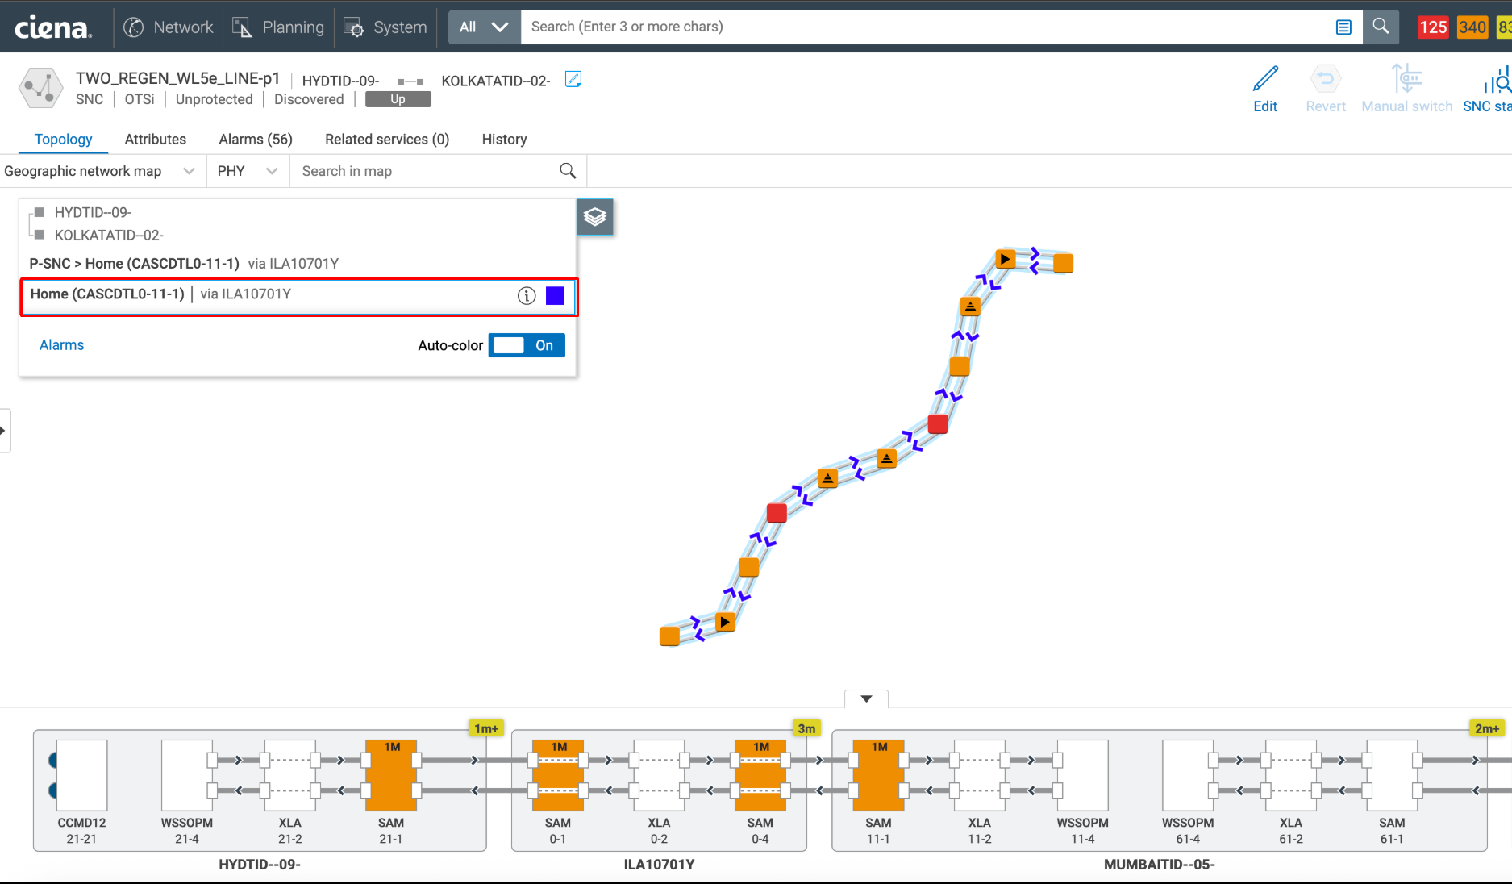Switch to the Topology tab
This screenshot has height=884, width=1512.
[63, 139]
